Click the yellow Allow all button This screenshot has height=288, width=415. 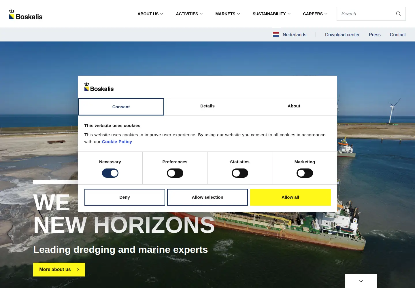(x=290, y=197)
